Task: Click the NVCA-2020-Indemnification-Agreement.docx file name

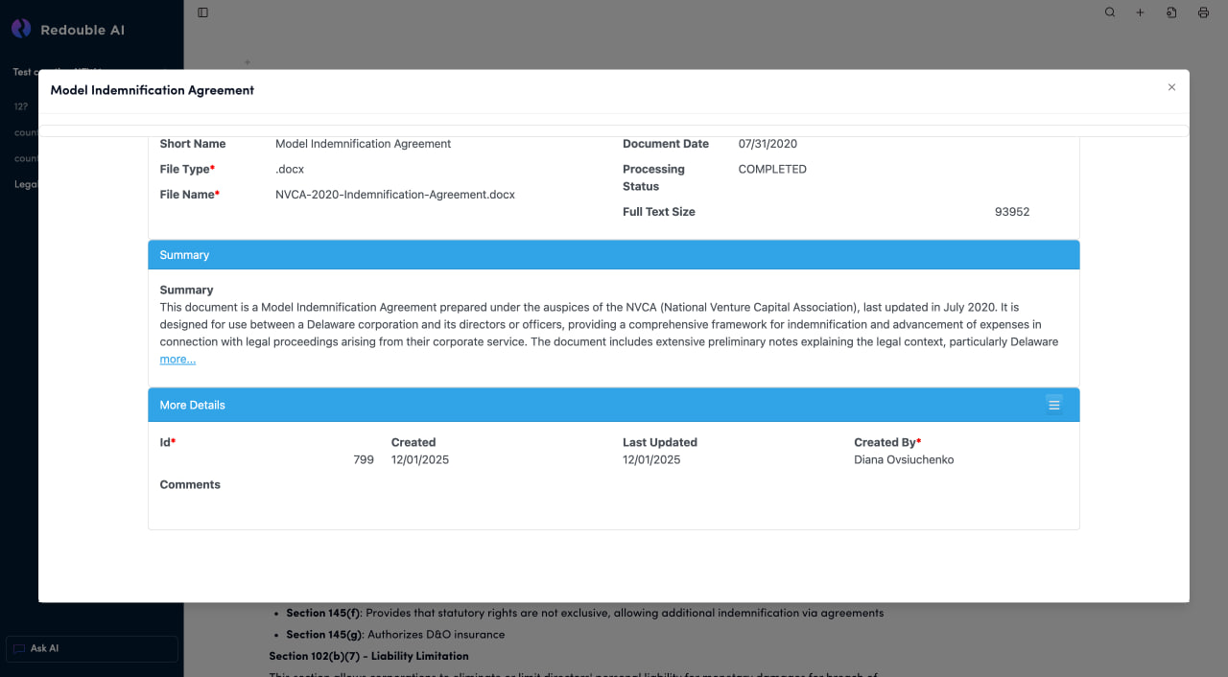Action: tap(394, 195)
